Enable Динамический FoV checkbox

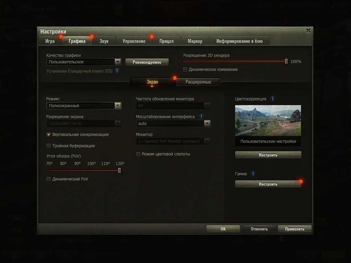pos(49,179)
